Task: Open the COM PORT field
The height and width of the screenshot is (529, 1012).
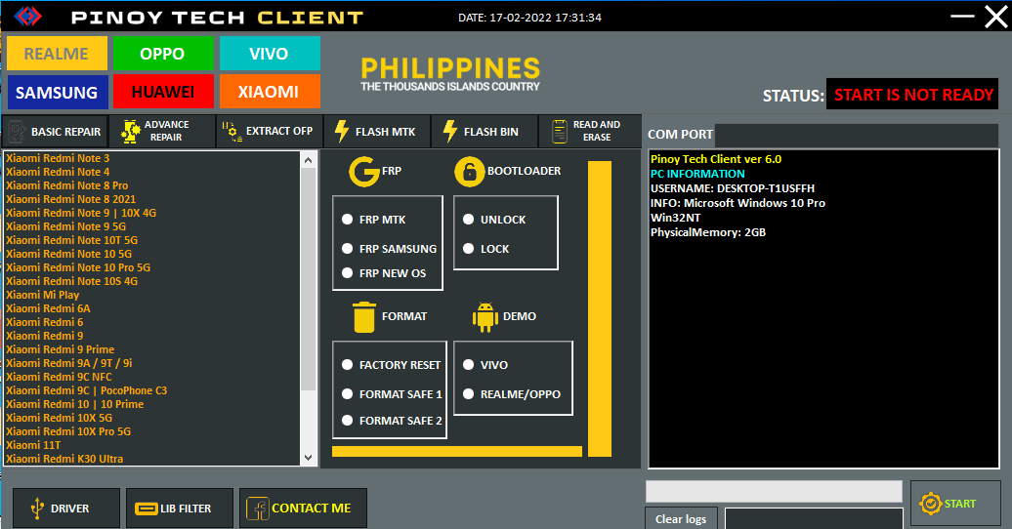Action: tap(856, 134)
